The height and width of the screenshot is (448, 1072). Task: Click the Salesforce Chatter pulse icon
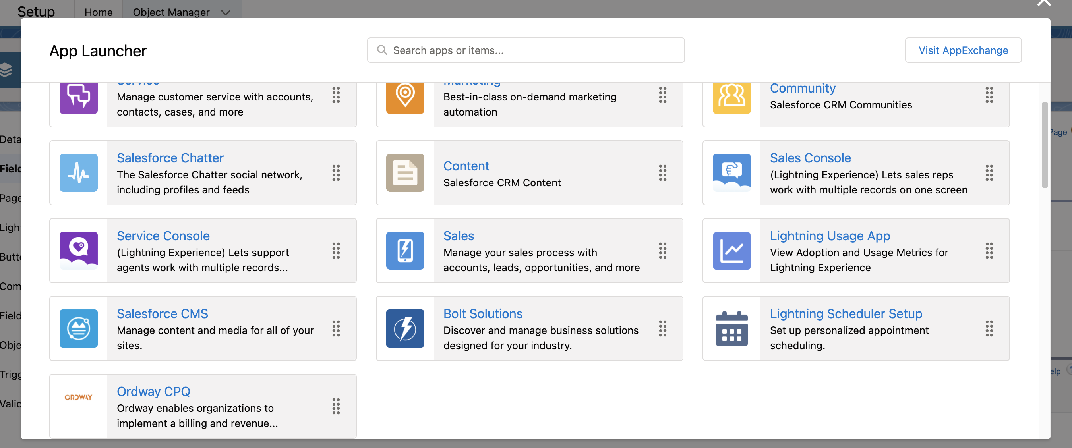pos(78,173)
